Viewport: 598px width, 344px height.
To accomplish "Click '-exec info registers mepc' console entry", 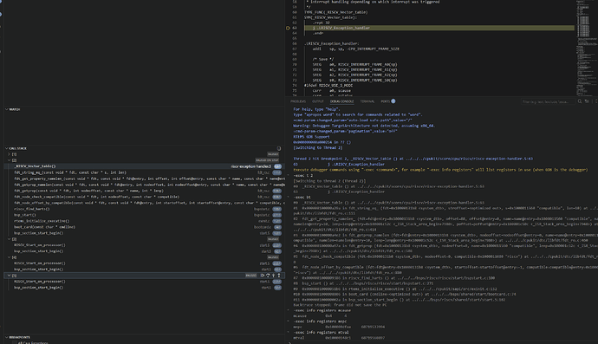I will tap(321, 321).
